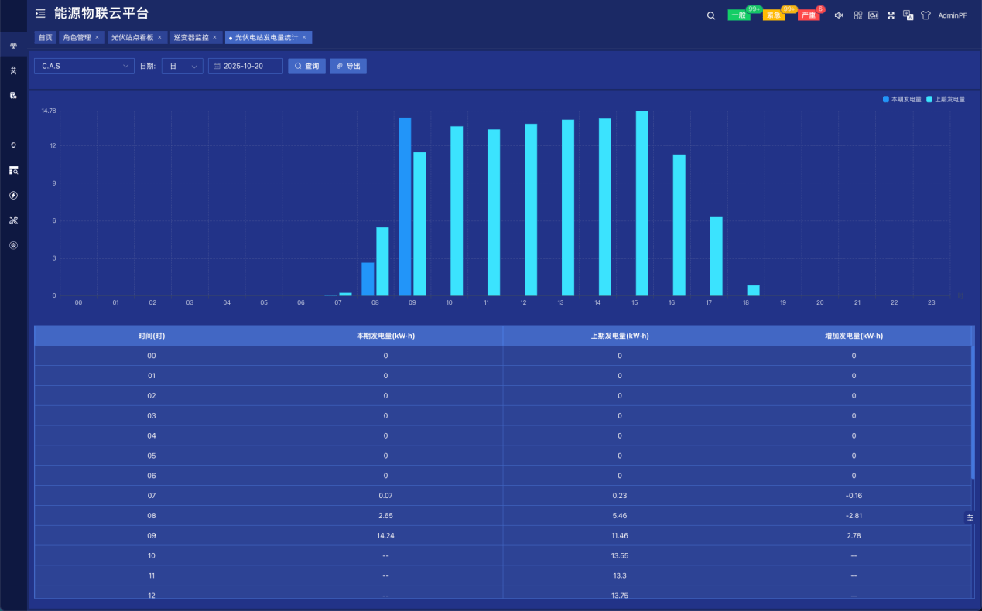The width and height of the screenshot is (982, 611).
Task: Expand the C.A.S station dropdown
Action: point(84,67)
